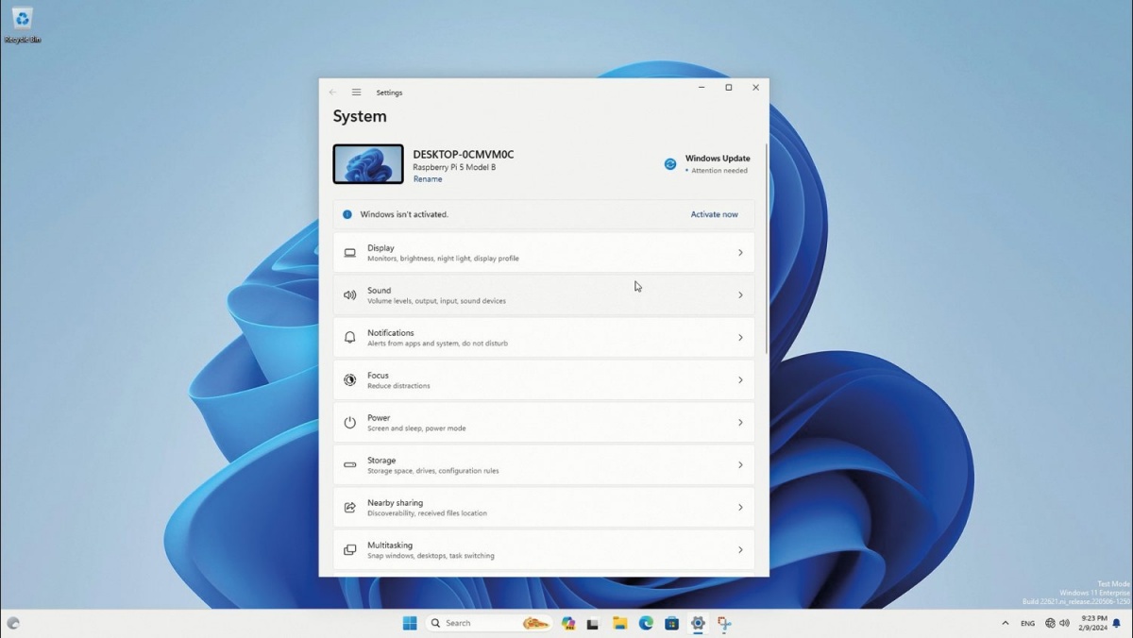This screenshot has width=1133, height=638.
Task: Click the Notifications bell icon
Action: click(x=349, y=338)
